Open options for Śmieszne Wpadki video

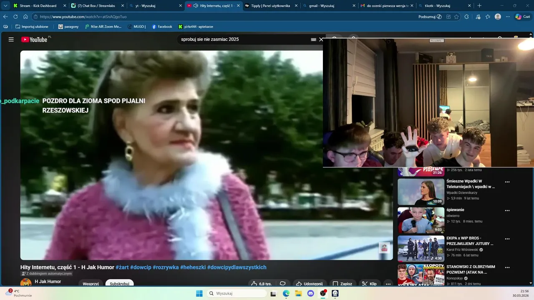point(507,182)
